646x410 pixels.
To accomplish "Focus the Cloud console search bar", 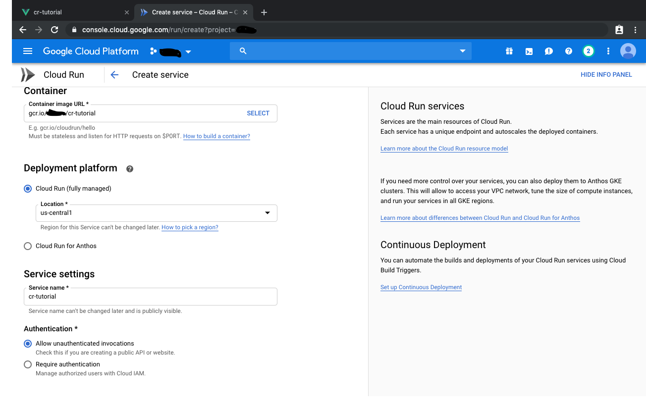I will tap(351, 51).
